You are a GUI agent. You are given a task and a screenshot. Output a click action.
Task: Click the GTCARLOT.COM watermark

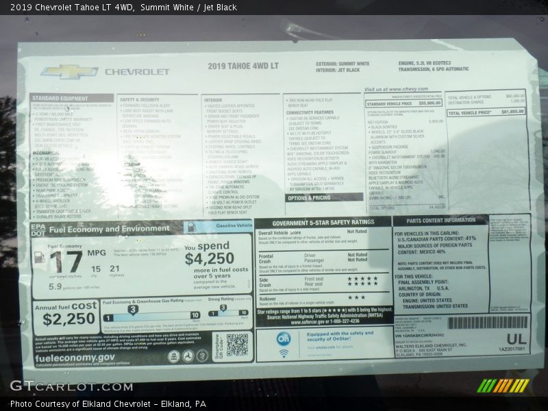point(71,386)
